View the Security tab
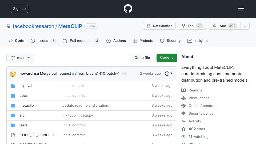 pyautogui.click(x=170, y=41)
